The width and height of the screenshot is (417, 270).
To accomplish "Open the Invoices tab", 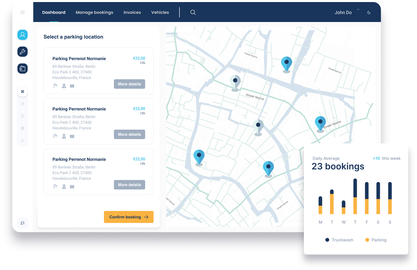I will [x=132, y=12].
